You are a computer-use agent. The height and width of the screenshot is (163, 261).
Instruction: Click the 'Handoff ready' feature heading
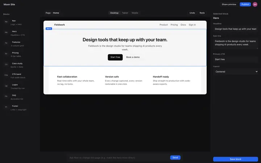(x=161, y=77)
